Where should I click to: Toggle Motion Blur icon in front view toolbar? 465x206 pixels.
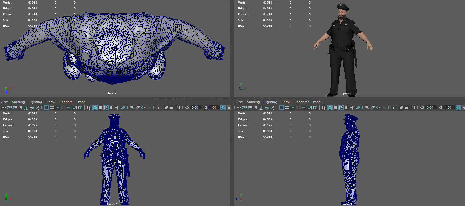click(138, 108)
